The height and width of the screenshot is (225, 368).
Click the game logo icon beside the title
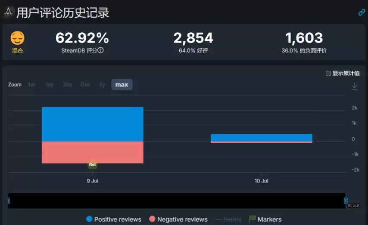coord(9,12)
